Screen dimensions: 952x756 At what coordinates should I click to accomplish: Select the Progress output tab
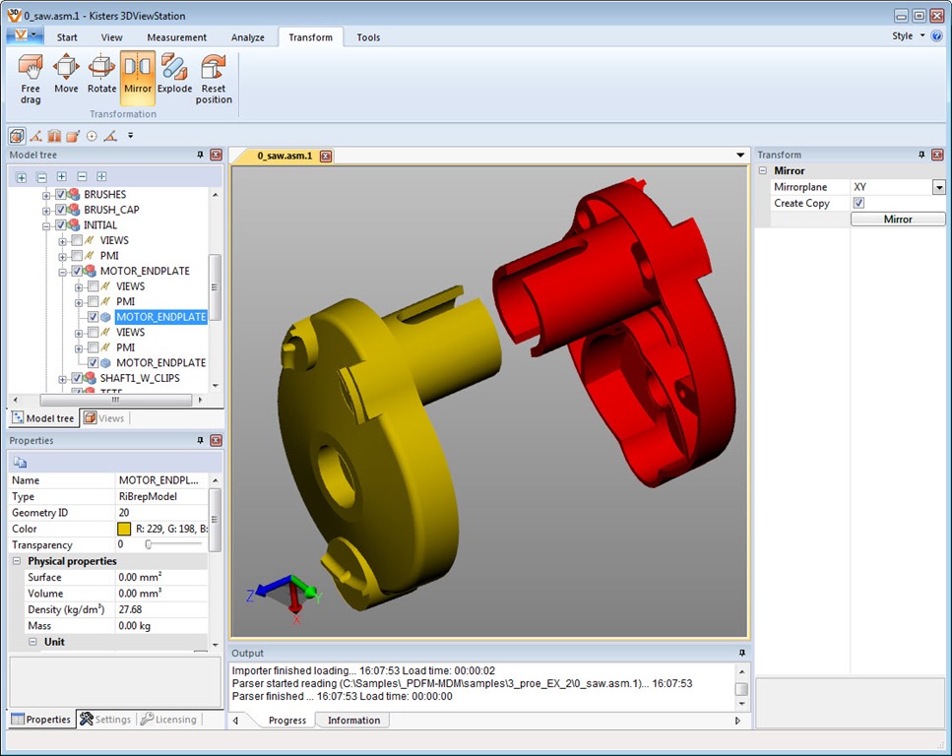pyautogui.click(x=287, y=721)
